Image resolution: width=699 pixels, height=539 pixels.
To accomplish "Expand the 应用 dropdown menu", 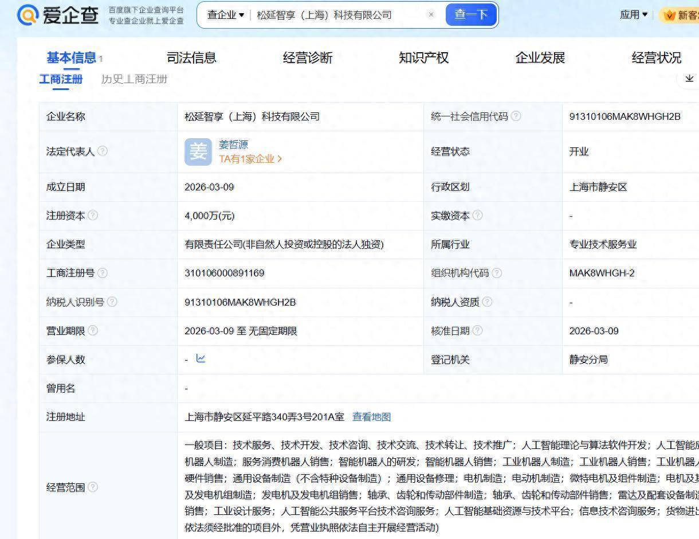I will pos(633,15).
